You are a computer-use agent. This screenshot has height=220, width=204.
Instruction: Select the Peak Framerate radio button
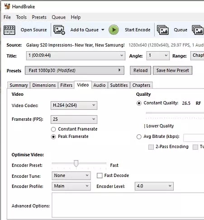click(53, 137)
